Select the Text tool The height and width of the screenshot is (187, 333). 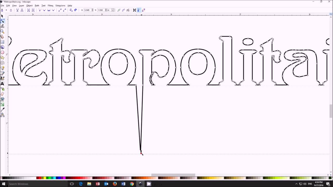tap(2, 84)
